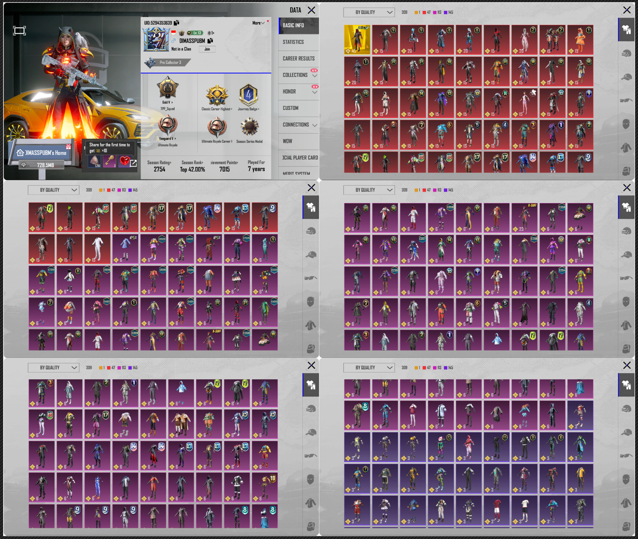Open BY QUALITY dropdown in middle-left inventory panel
Screen dimensions: 638x539
point(54,190)
